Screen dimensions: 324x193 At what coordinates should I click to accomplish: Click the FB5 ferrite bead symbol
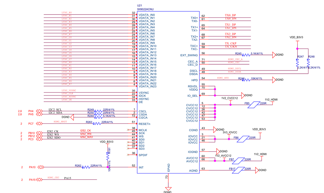(x=254, y=105)
